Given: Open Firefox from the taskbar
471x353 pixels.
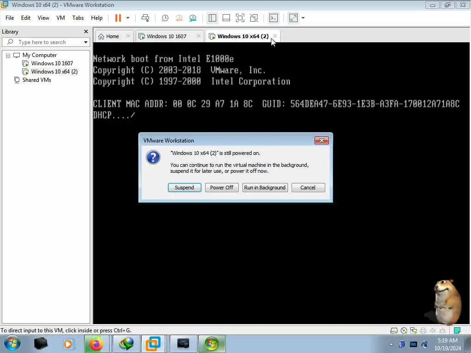Looking at the screenshot, I should point(97,344).
